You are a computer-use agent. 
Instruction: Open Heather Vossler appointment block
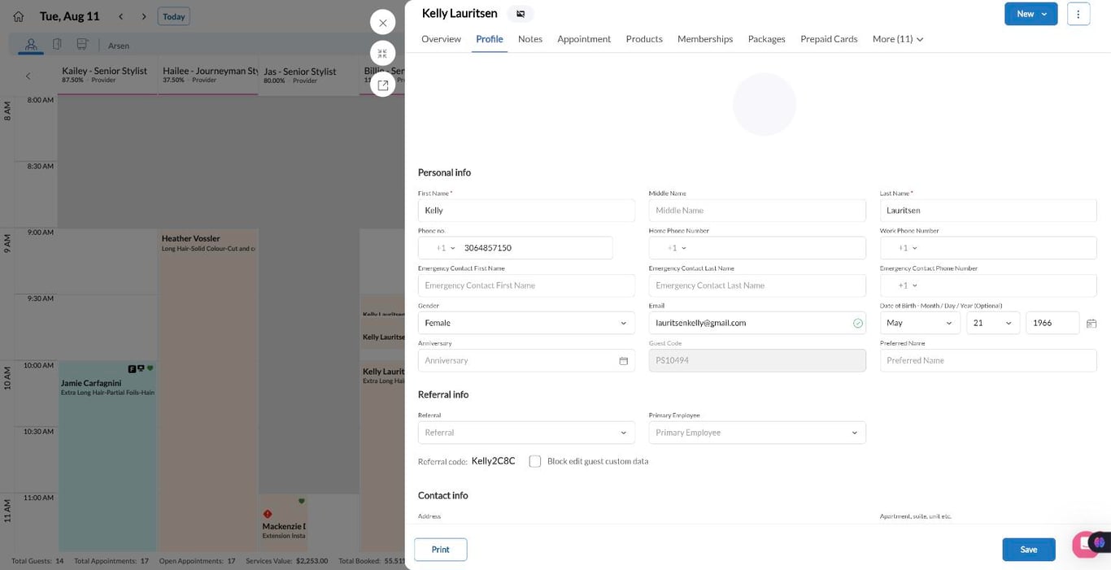[208, 390]
